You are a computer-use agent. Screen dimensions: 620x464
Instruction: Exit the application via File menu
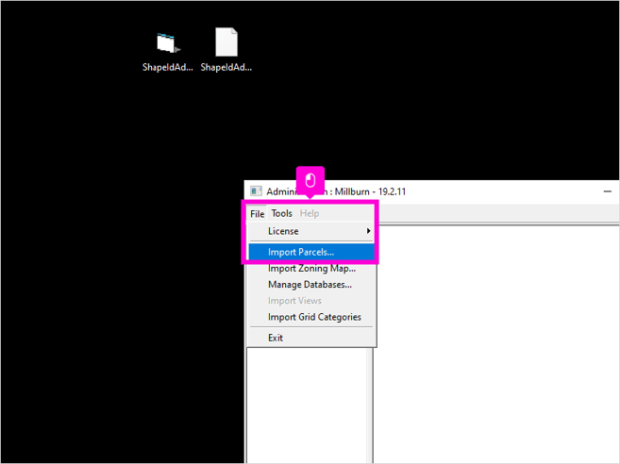275,338
